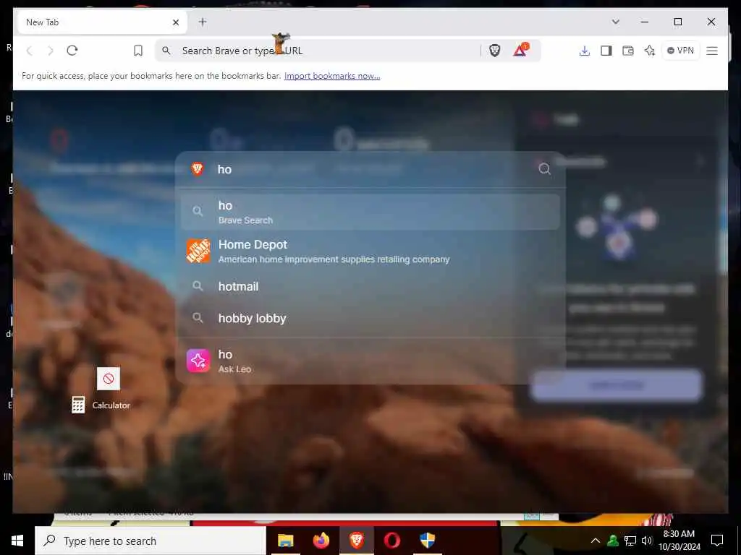Open Firefox from the taskbar
This screenshot has width=741, height=555.
pos(321,541)
